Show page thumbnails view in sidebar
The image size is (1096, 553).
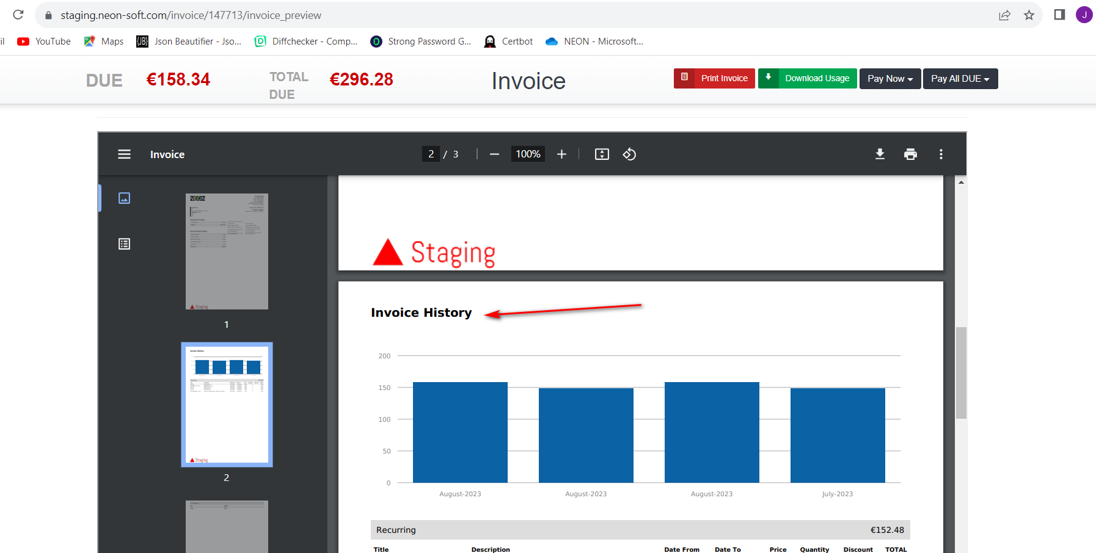pos(124,198)
